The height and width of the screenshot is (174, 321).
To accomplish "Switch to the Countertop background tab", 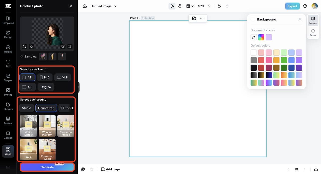I will point(46,108).
